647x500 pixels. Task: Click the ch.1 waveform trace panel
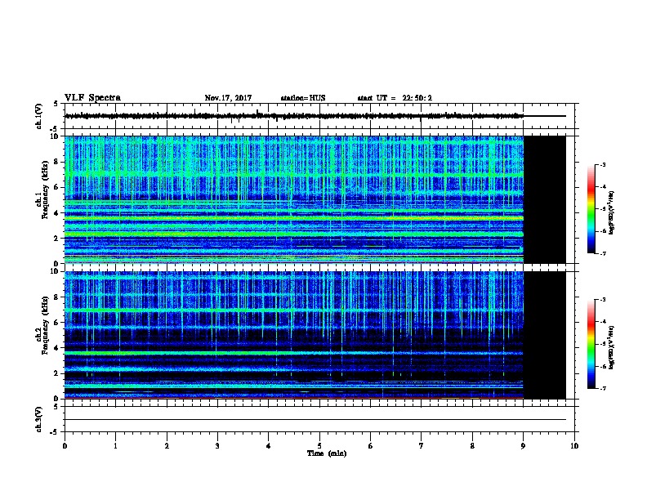319,116
